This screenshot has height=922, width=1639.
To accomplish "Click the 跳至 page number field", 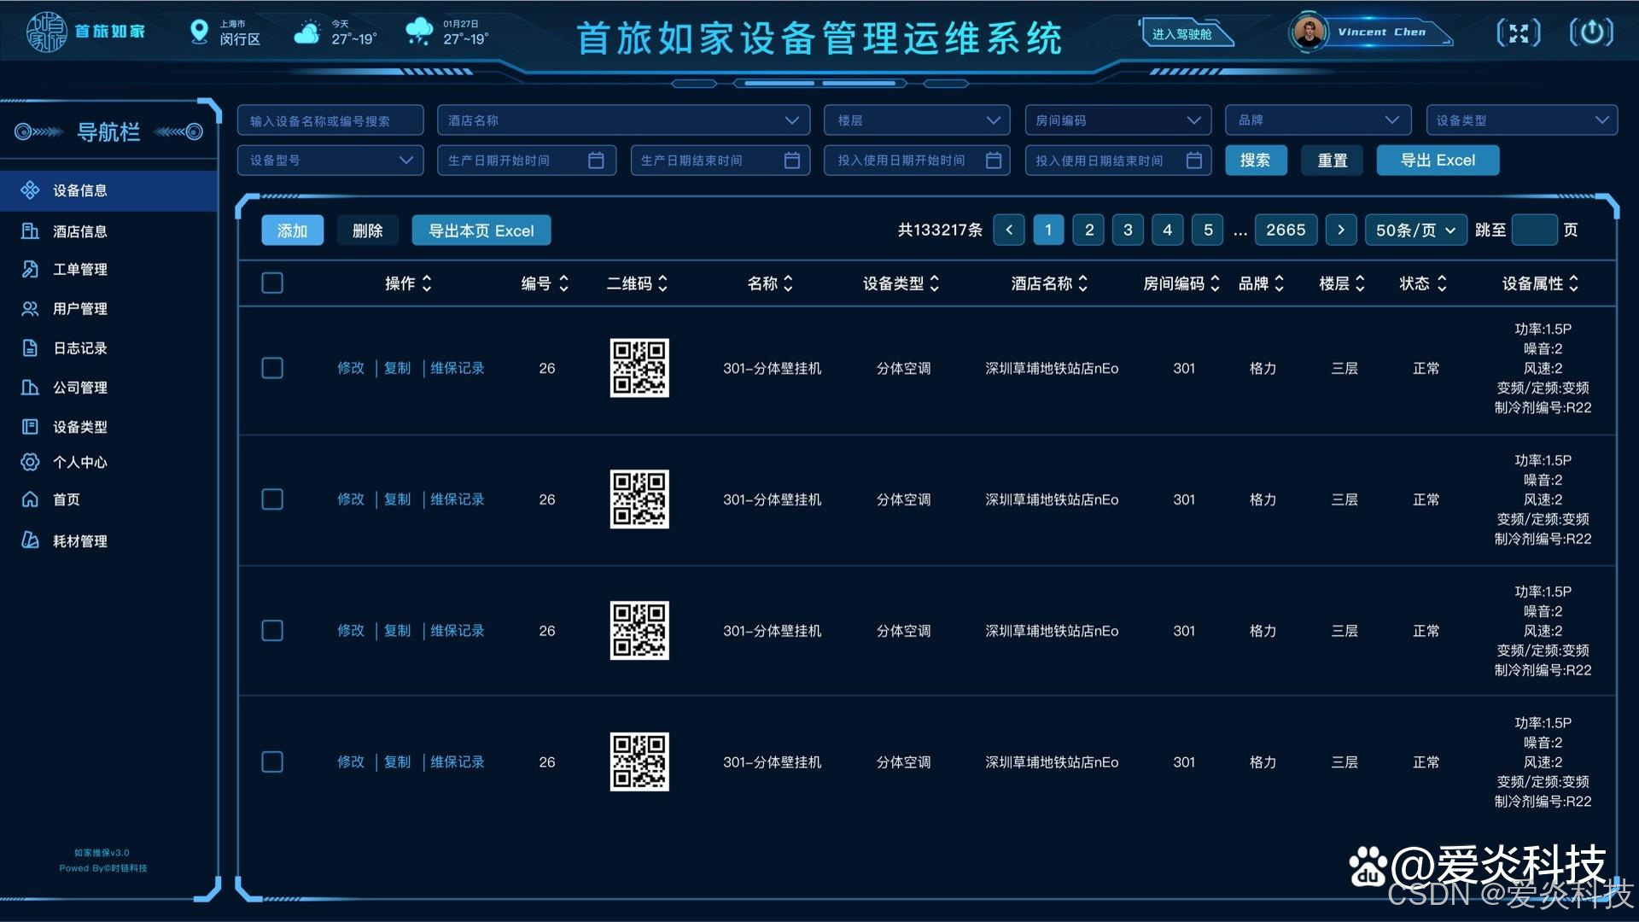I will pyautogui.click(x=1534, y=230).
